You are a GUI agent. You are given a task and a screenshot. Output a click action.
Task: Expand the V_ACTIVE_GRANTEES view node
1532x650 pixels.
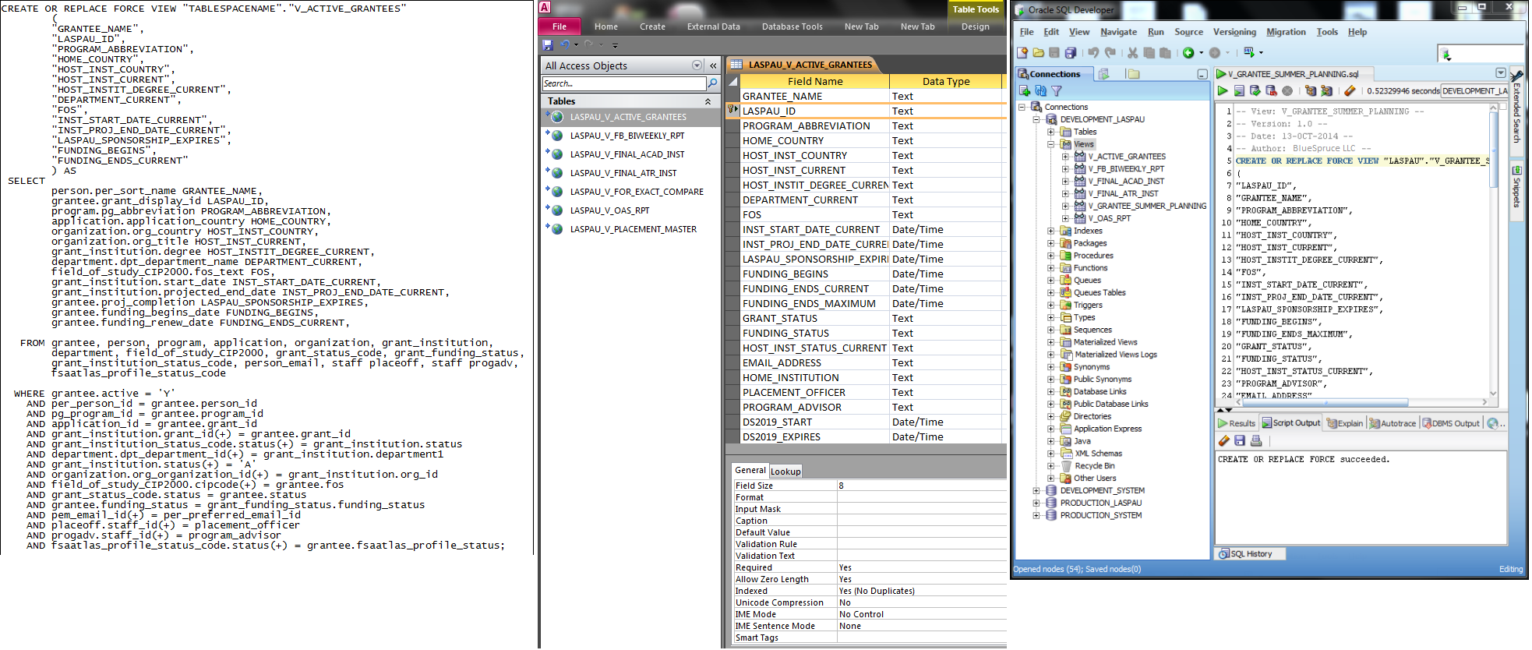[x=1065, y=157]
